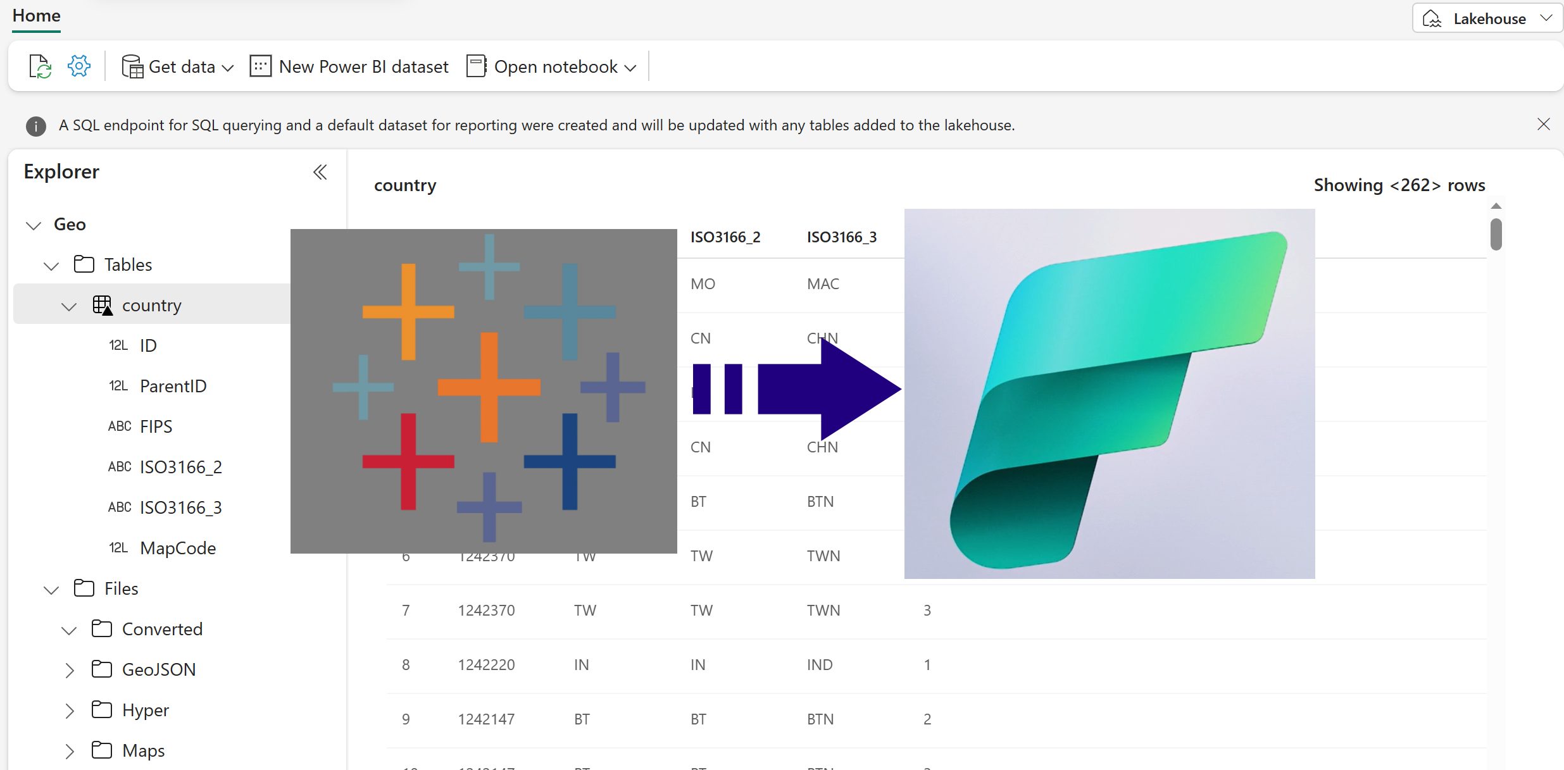The image size is (1564, 770).
Task: Select the ID column in the country table
Action: point(148,345)
